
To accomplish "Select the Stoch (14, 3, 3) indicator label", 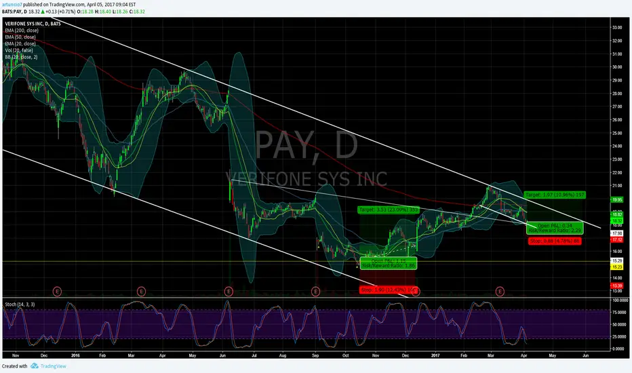I will 20,305.
